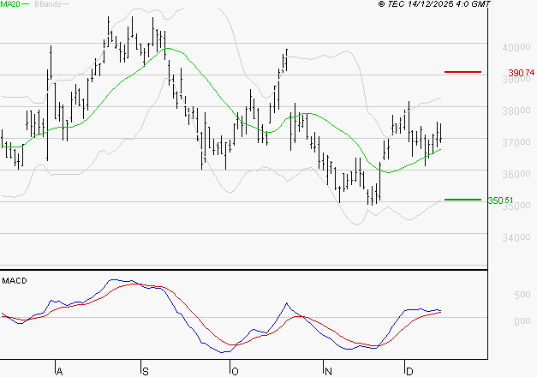This screenshot has width=537, height=377.
Task: Click the S month marker on time axis
Action: pos(146,372)
